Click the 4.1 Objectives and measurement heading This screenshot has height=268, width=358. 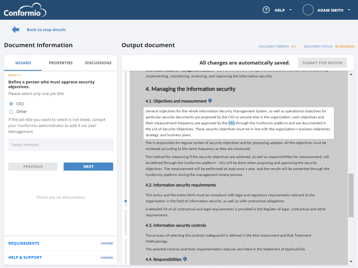coord(176,101)
